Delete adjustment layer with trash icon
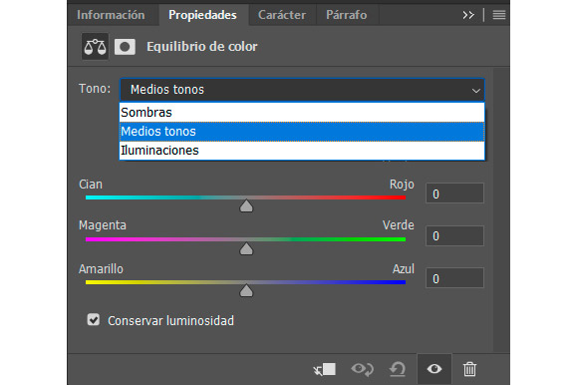Viewport: 577px width, 385px height. tap(469, 369)
